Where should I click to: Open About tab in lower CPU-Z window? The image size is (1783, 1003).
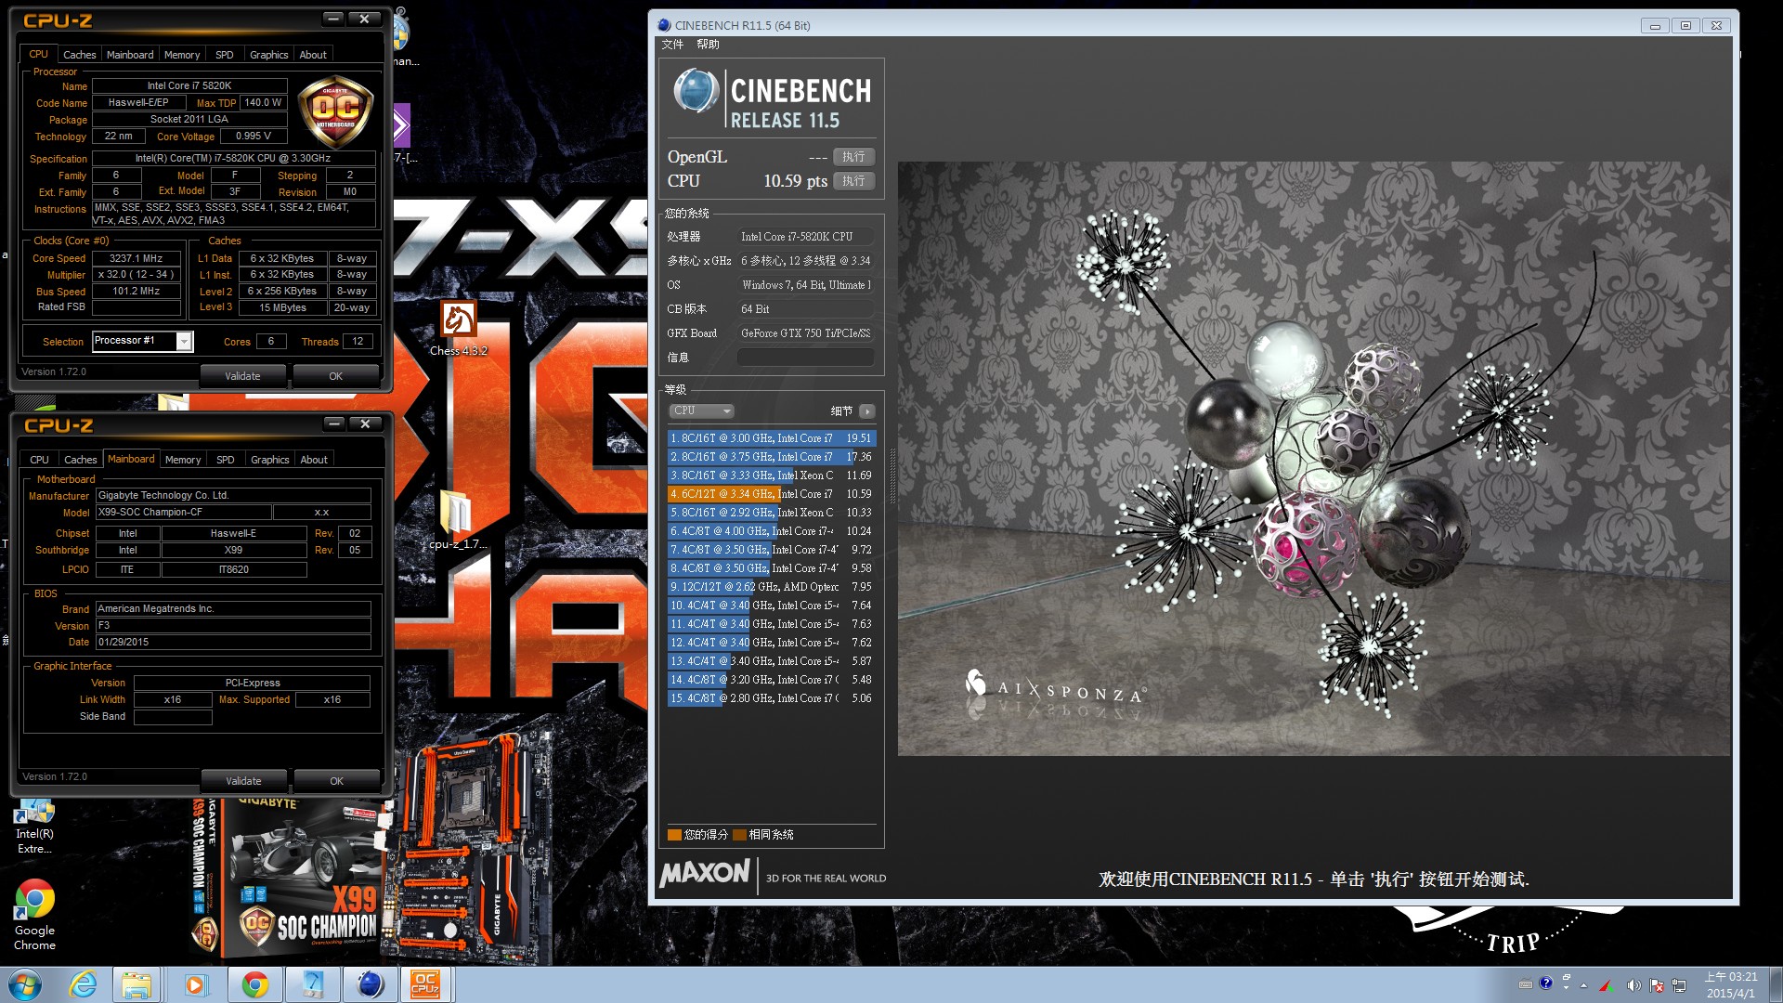click(x=314, y=460)
